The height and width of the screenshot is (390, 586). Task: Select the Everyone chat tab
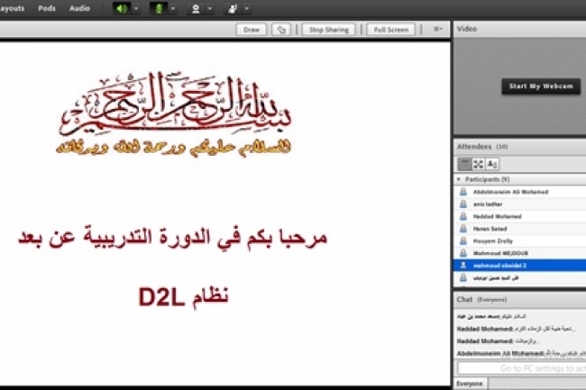point(470,384)
